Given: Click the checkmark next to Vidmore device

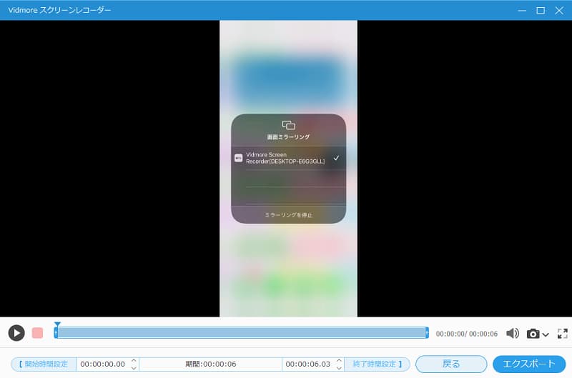Looking at the screenshot, I should (336, 158).
